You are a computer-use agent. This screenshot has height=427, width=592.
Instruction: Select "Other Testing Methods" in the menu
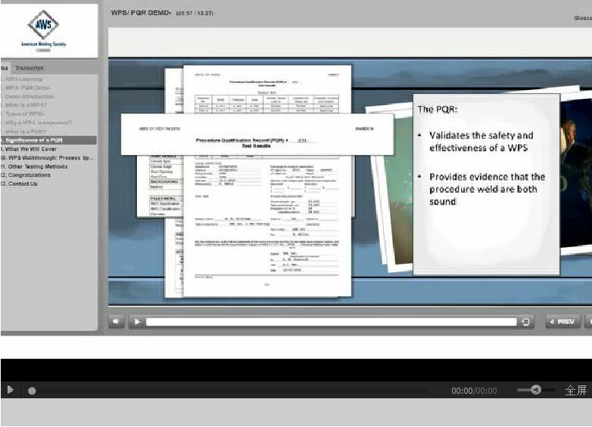pos(39,166)
